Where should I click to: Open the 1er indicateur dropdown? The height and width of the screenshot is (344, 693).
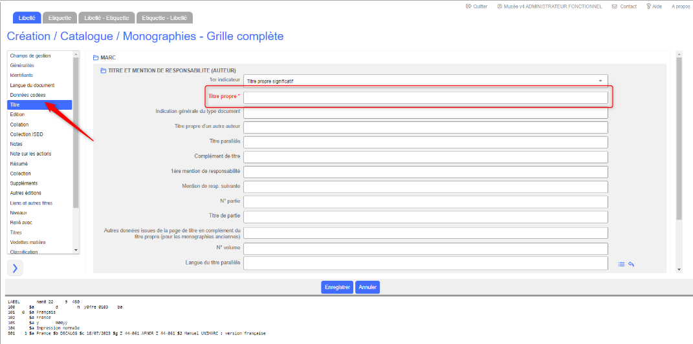click(425, 81)
